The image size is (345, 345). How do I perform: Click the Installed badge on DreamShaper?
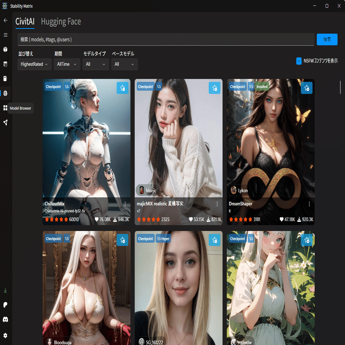pos(262,87)
